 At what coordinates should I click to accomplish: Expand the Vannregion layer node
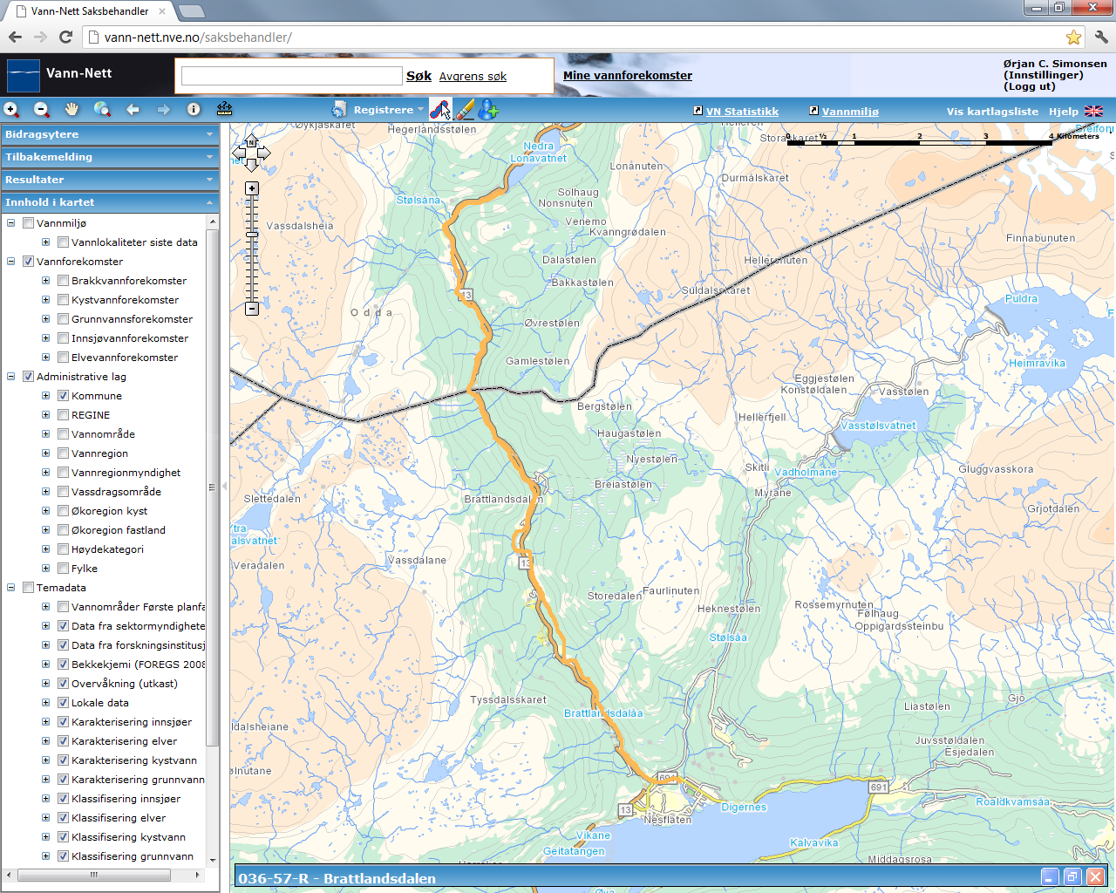click(x=46, y=453)
